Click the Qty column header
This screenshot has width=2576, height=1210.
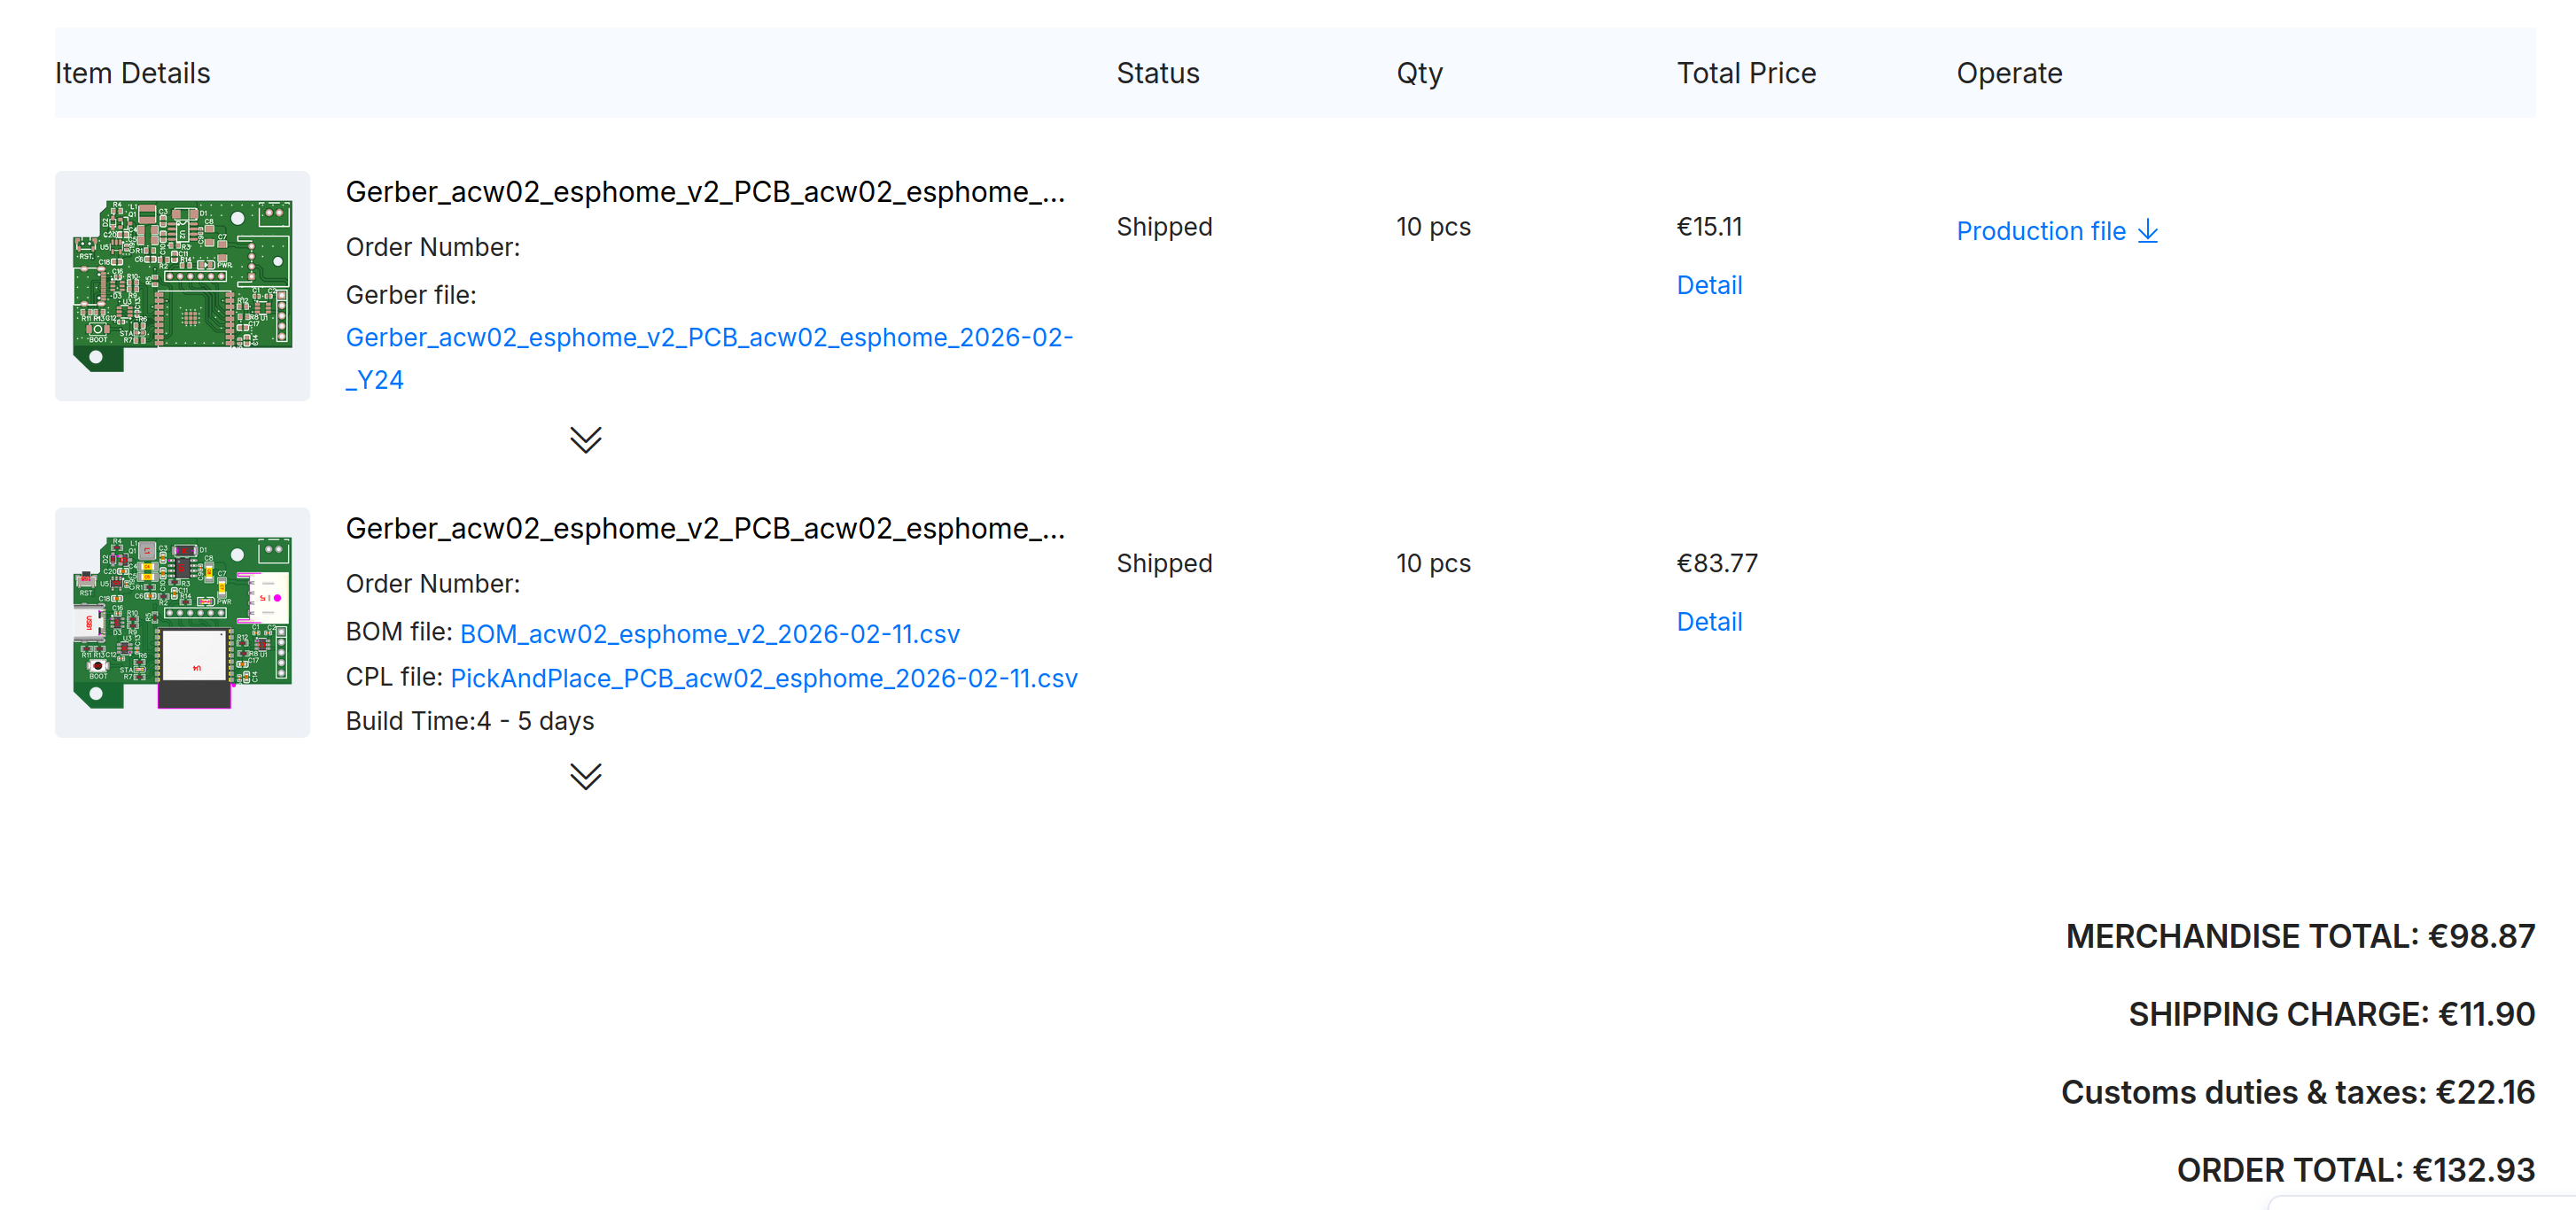1418,73
